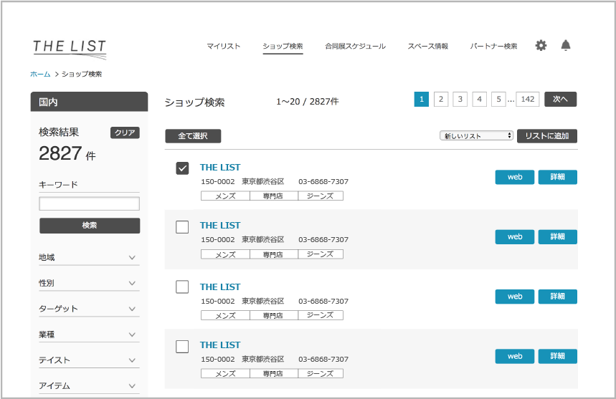The image size is (616, 399).
Task: Click the ホーム breadcrumb link
Action: point(40,74)
